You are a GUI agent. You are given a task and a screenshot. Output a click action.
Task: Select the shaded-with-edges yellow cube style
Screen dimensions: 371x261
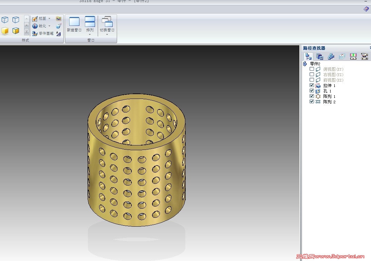16,31
